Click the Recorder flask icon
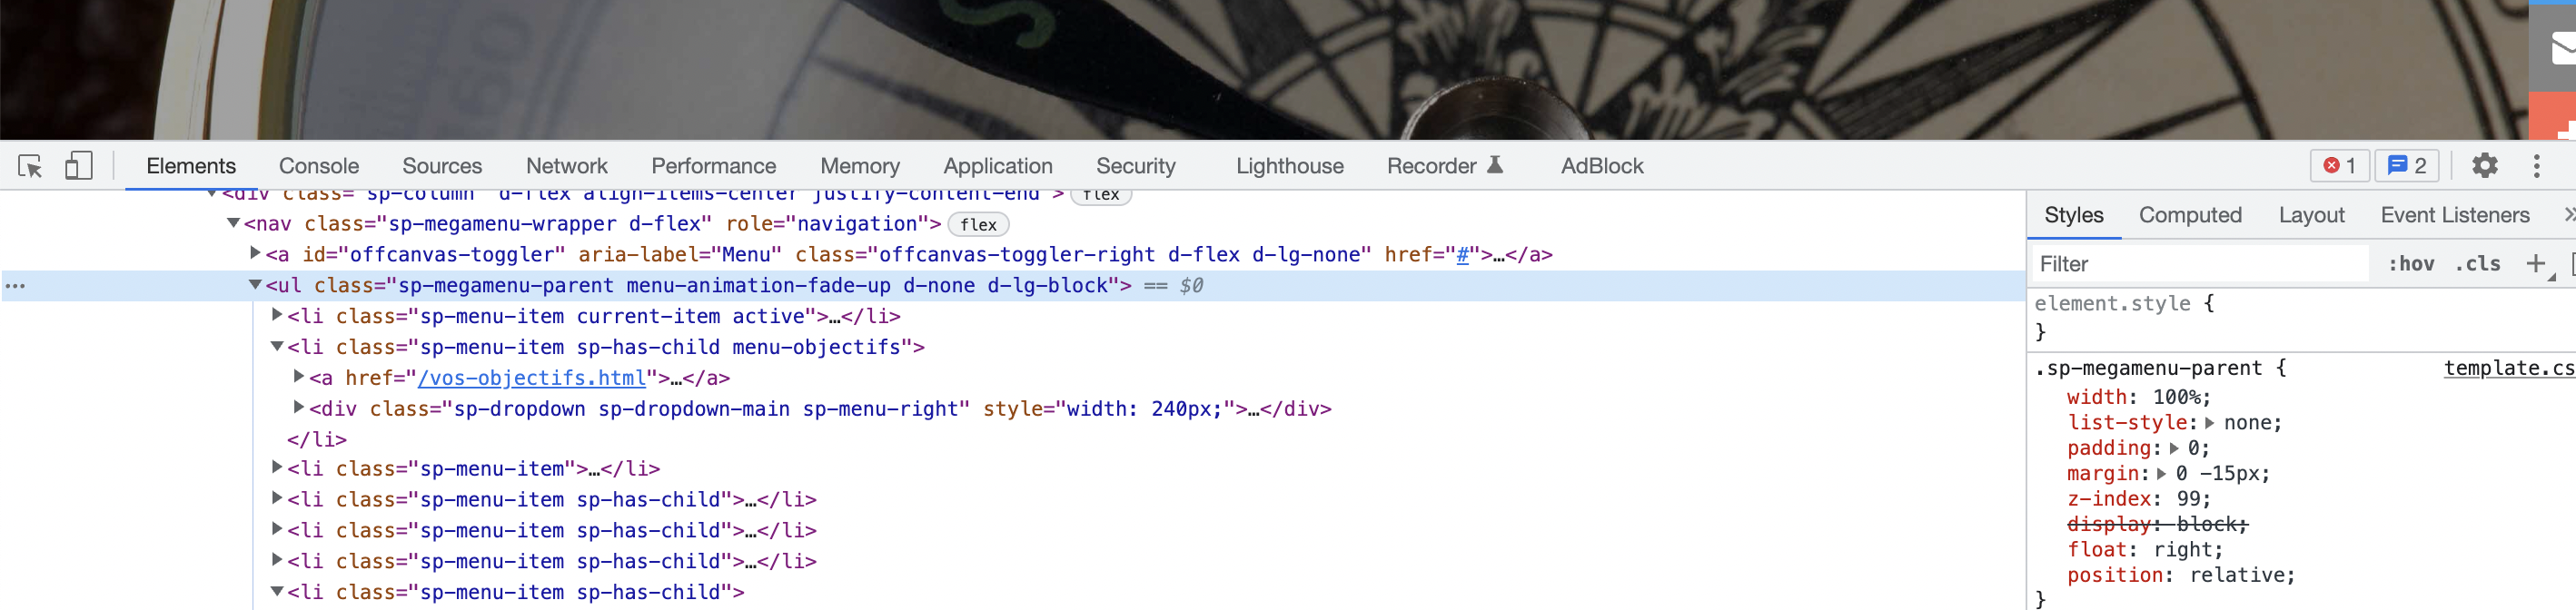This screenshot has height=610, width=2576. 1495,165
